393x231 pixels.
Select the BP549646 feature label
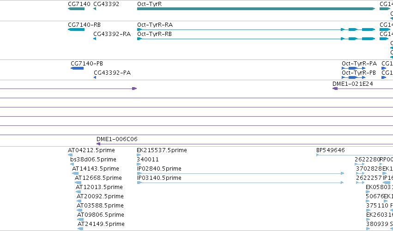330,150
